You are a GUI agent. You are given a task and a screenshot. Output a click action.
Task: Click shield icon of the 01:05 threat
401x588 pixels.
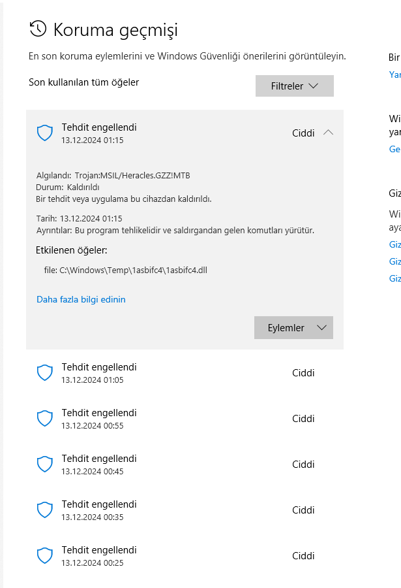point(44,373)
